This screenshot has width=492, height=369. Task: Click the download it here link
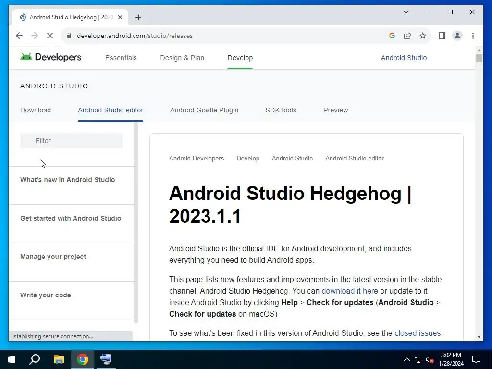coord(350,291)
